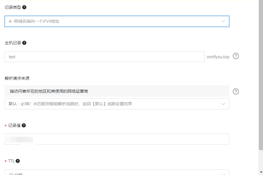Click the scroll-down arrow at the bottom right
This screenshot has width=263, height=175.
coord(261,172)
